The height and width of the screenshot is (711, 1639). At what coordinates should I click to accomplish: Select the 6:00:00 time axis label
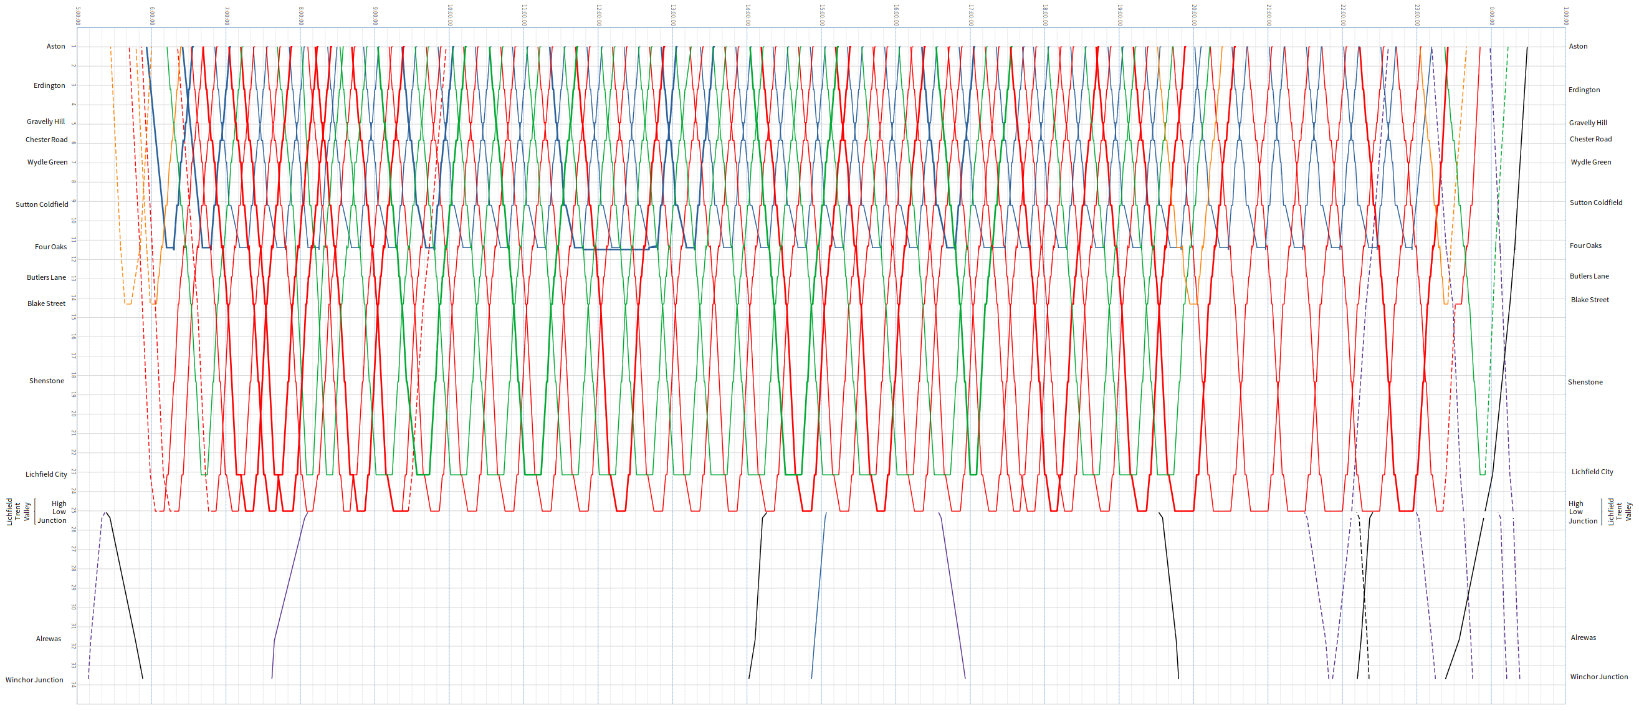click(152, 16)
